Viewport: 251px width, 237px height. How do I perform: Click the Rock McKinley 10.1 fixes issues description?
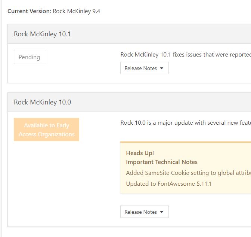point(185,55)
